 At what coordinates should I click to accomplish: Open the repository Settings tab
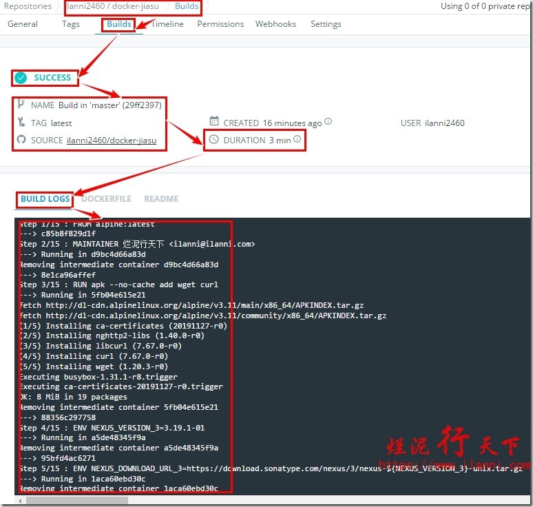click(326, 24)
